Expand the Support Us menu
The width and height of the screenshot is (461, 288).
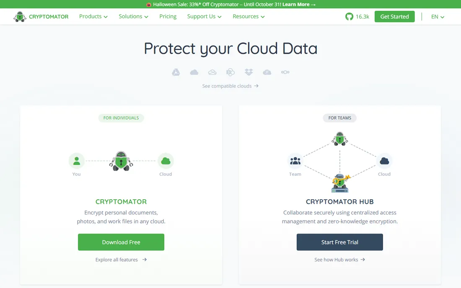tap(205, 16)
